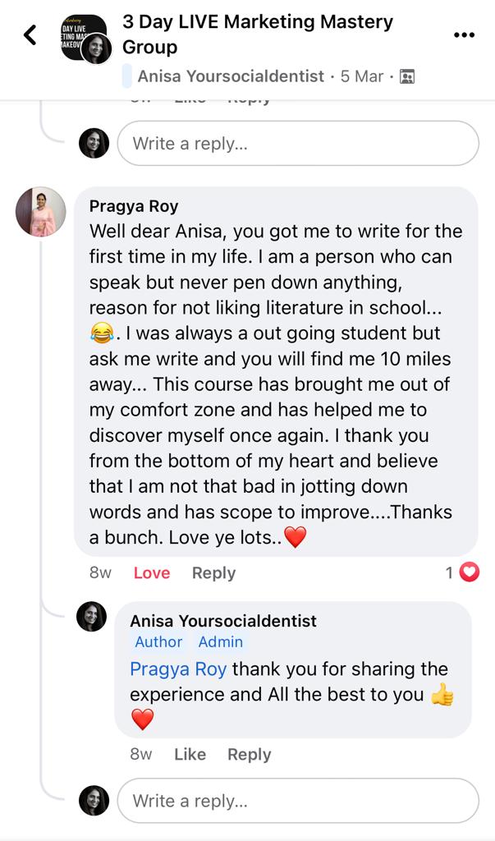Open the 3 Day LIVE Marketing Mastery Group title
The height and width of the screenshot is (841, 495).
click(x=258, y=34)
